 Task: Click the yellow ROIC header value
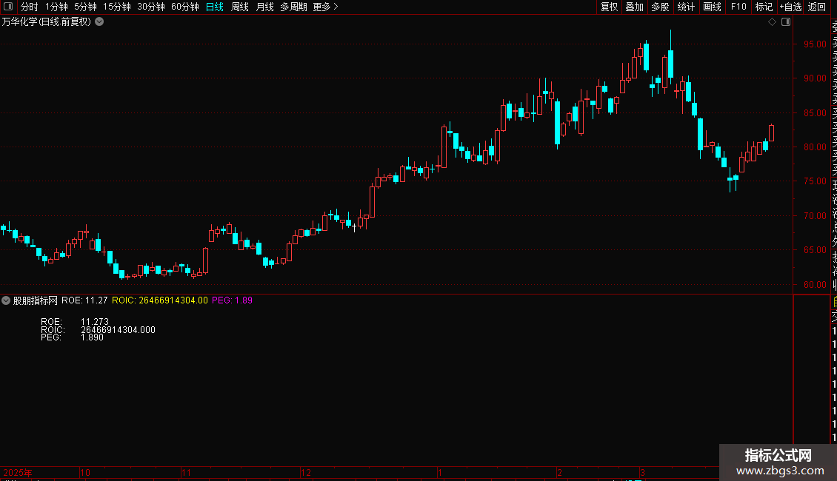click(x=159, y=300)
